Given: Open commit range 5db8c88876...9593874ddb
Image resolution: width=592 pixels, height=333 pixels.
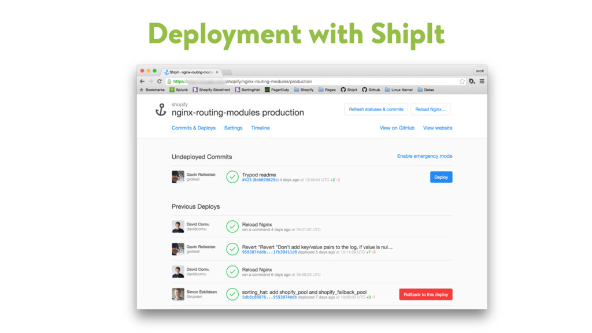Looking at the screenshot, I should [x=269, y=298].
